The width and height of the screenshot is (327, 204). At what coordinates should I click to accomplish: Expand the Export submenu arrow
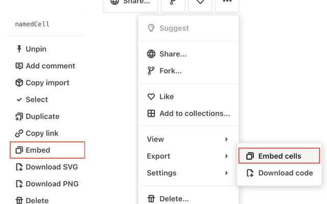[226, 156]
